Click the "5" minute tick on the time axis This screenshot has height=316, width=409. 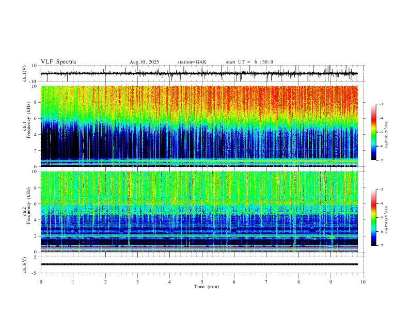point(202,282)
